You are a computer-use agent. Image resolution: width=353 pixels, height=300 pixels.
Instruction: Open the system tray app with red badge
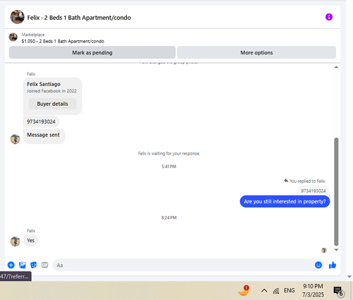(244, 291)
